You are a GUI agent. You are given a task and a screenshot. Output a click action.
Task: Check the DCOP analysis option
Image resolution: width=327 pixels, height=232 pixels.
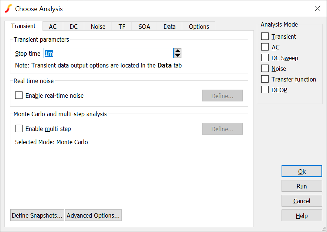point(265,90)
